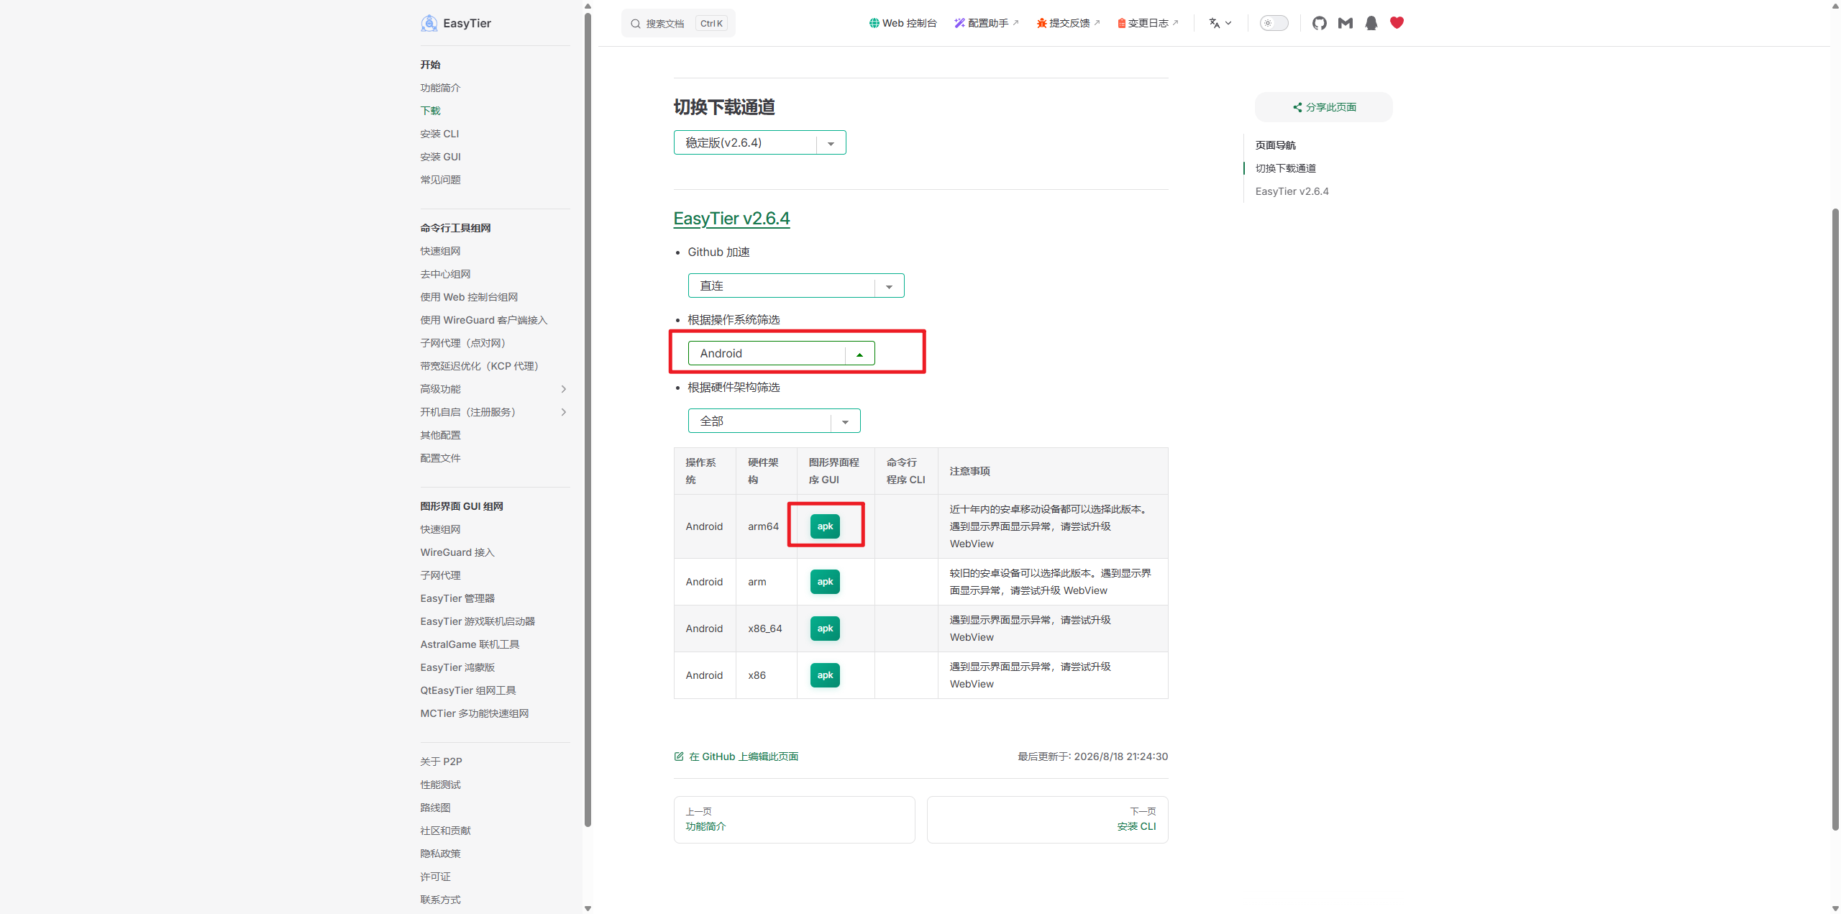Viewport: 1841px width, 914px height.
Task: Open 配置助手 in the top nav
Action: [987, 23]
